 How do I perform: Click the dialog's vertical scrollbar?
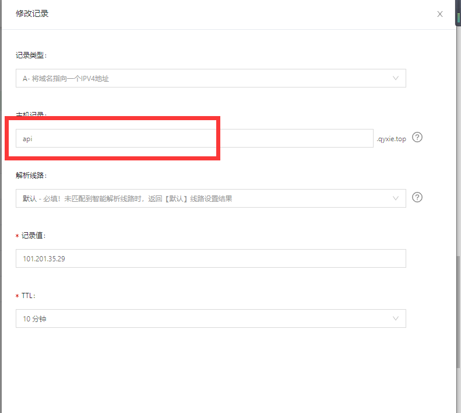(458, 312)
